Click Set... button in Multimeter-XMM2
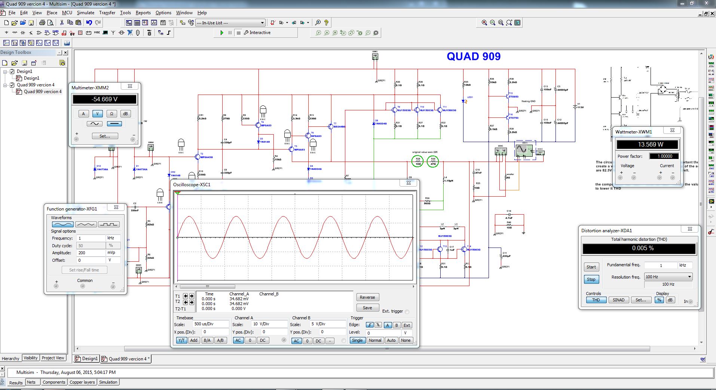The image size is (716, 390). click(x=105, y=136)
